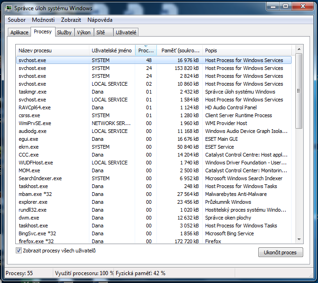Select the audiodg.exe process
This screenshot has width=318, height=283.
click(x=154, y=131)
